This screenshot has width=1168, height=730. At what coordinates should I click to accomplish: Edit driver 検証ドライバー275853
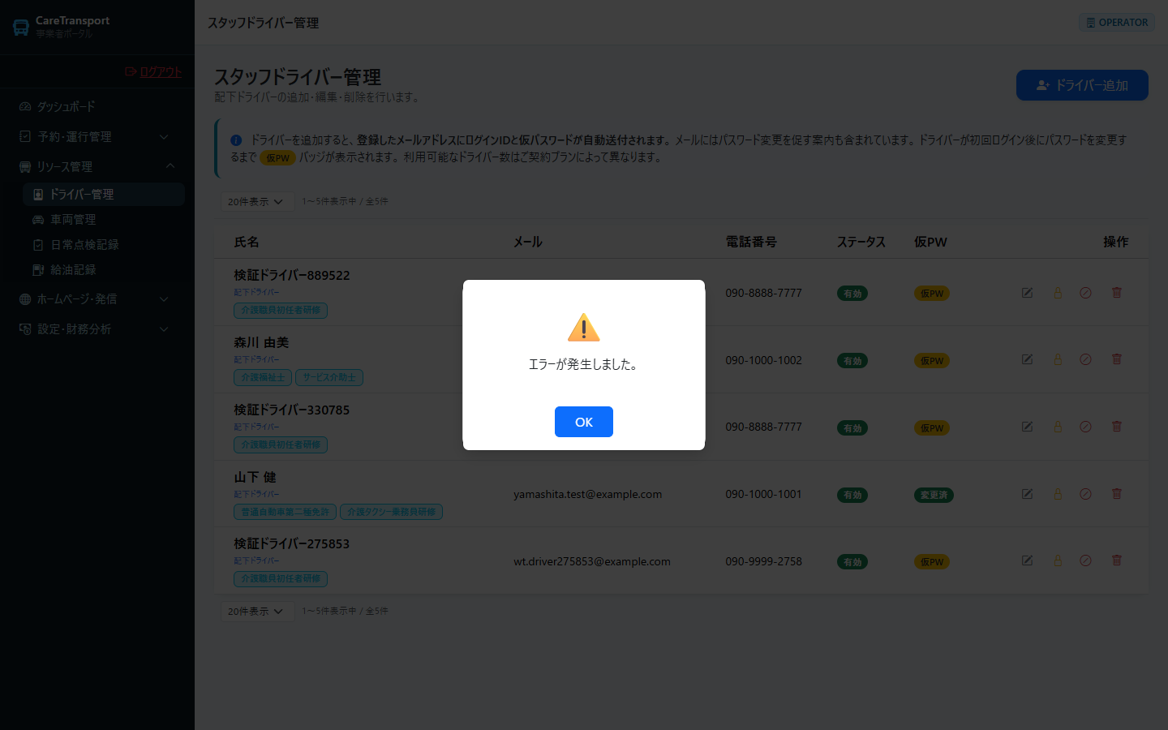pos(1027,560)
